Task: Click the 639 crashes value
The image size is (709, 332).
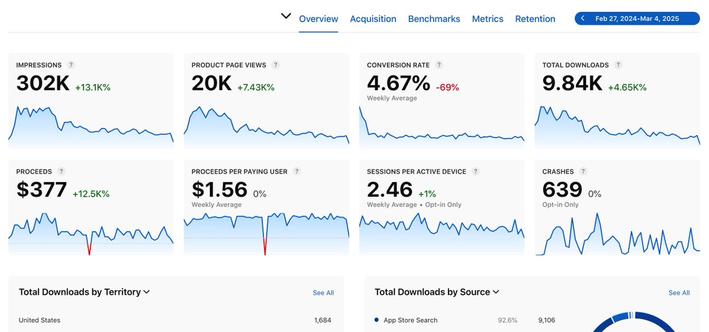Action: point(562,190)
